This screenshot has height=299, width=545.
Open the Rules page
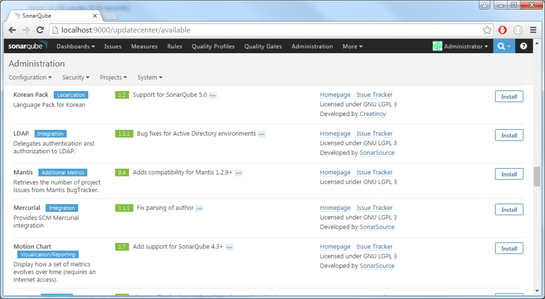click(x=175, y=46)
